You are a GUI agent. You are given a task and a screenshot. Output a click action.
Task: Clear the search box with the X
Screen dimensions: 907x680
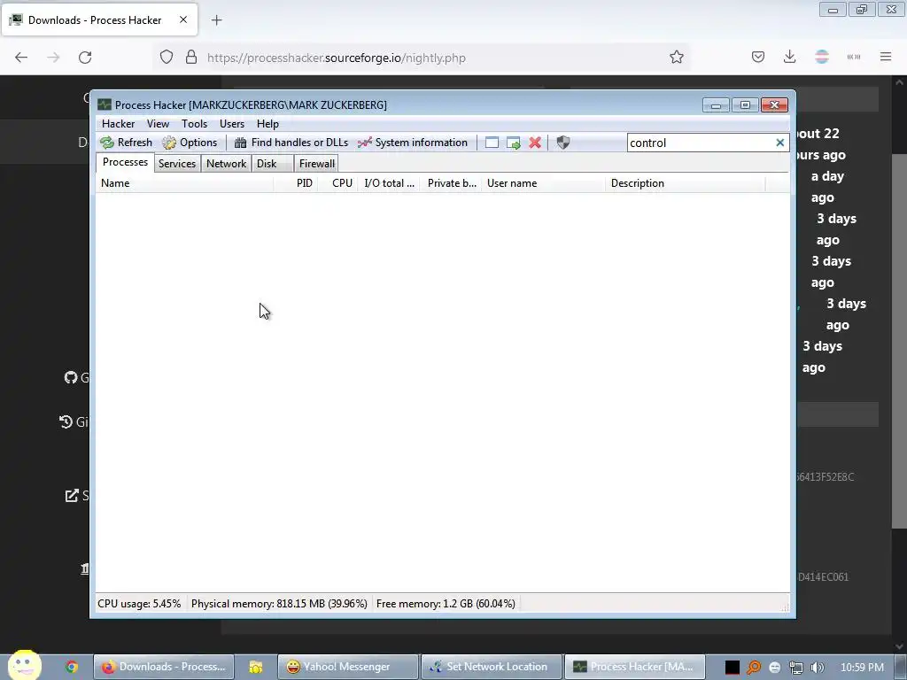click(x=779, y=143)
